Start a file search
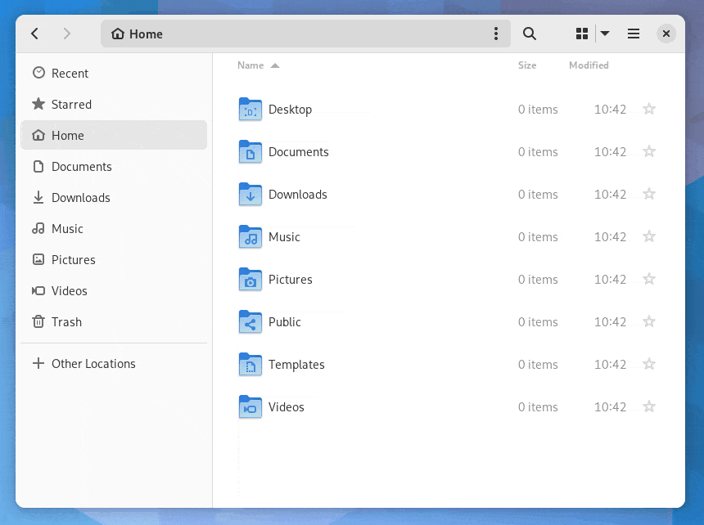 pos(529,34)
